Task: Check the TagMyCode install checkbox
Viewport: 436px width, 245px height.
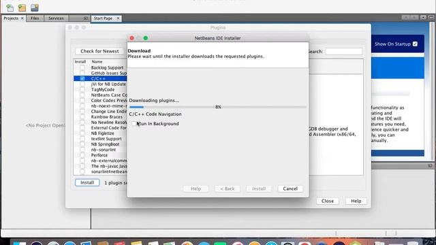Action: pyautogui.click(x=82, y=89)
